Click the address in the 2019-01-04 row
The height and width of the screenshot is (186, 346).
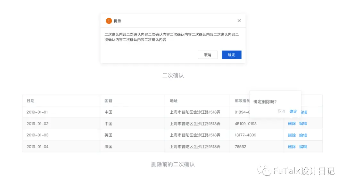(x=195, y=147)
